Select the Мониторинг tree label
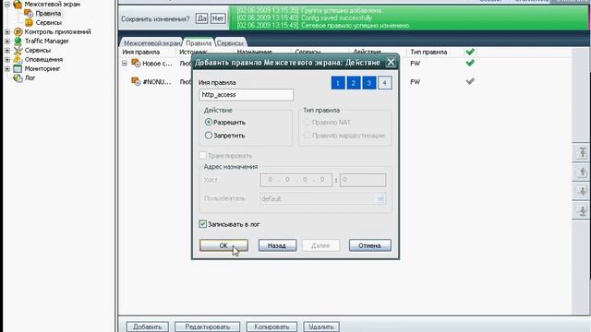591x332 pixels. pos(42,68)
